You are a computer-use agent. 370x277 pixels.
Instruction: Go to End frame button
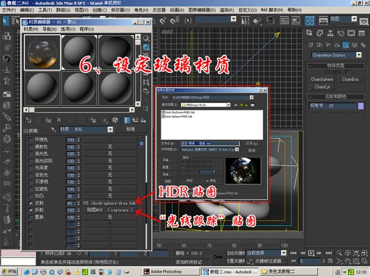pos(328,253)
